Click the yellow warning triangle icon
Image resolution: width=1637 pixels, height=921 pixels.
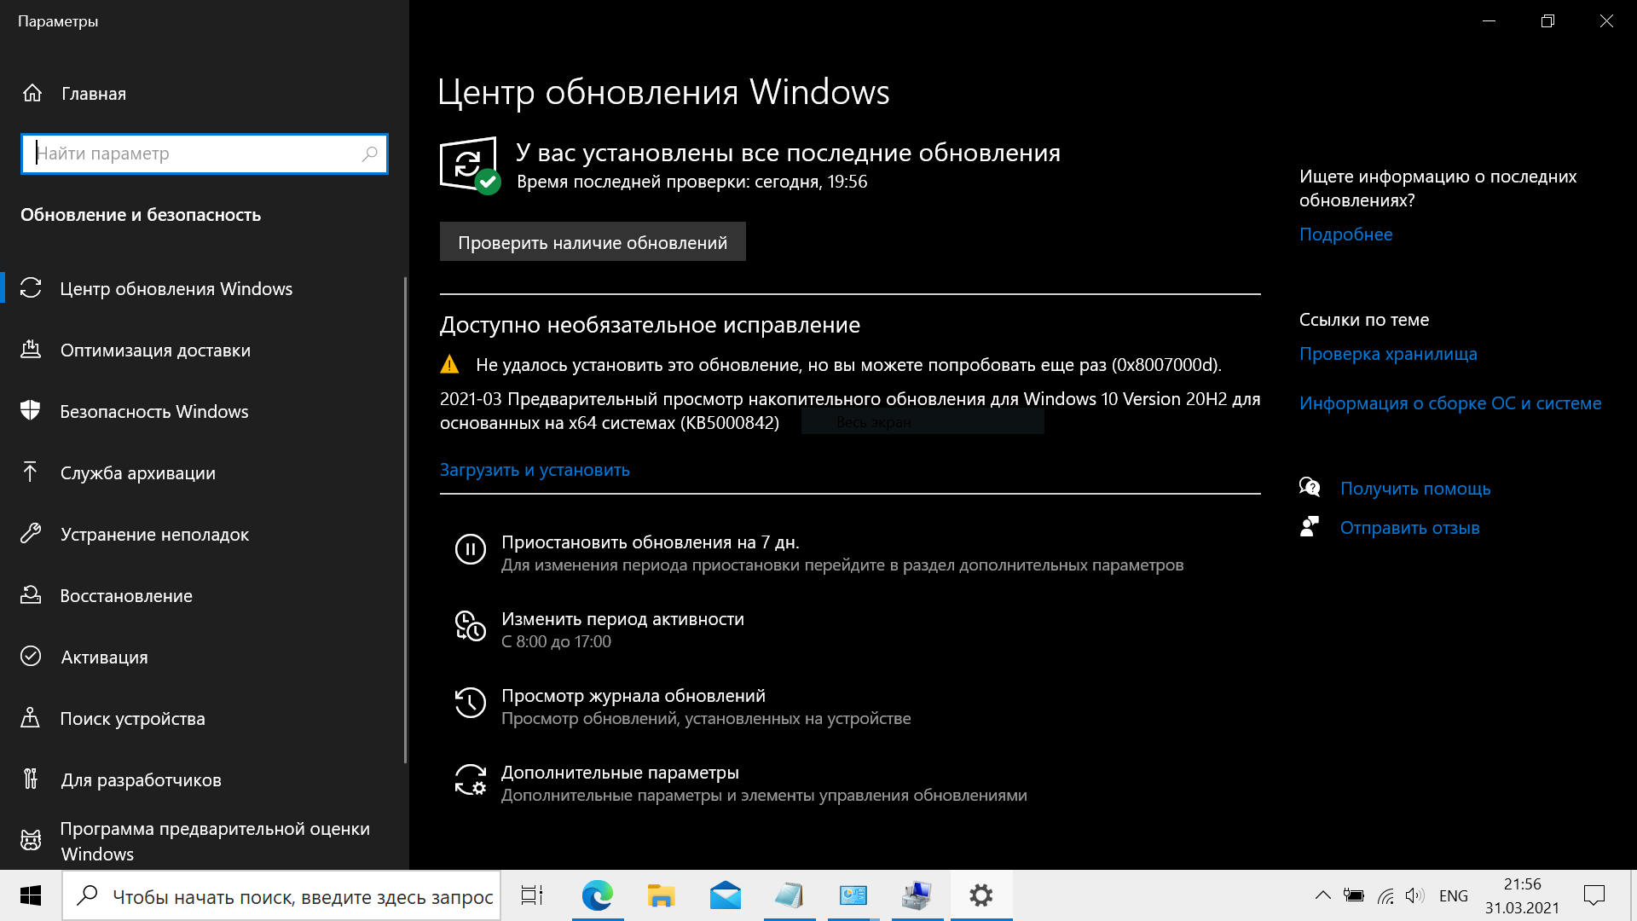(449, 365)
